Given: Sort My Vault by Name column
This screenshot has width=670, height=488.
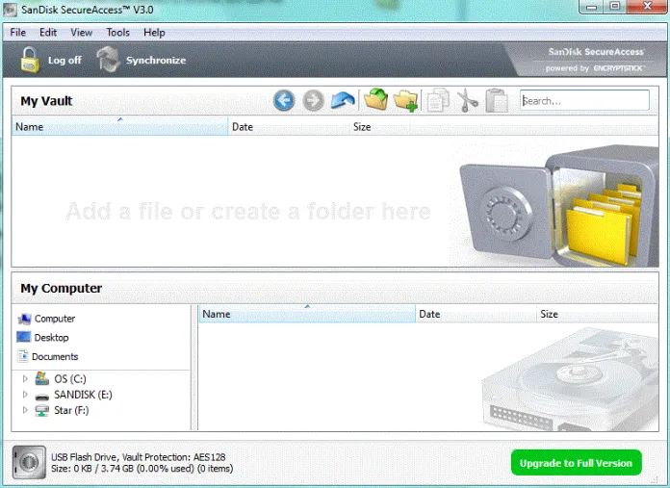Looking at the screenshot, I should 120,126.
